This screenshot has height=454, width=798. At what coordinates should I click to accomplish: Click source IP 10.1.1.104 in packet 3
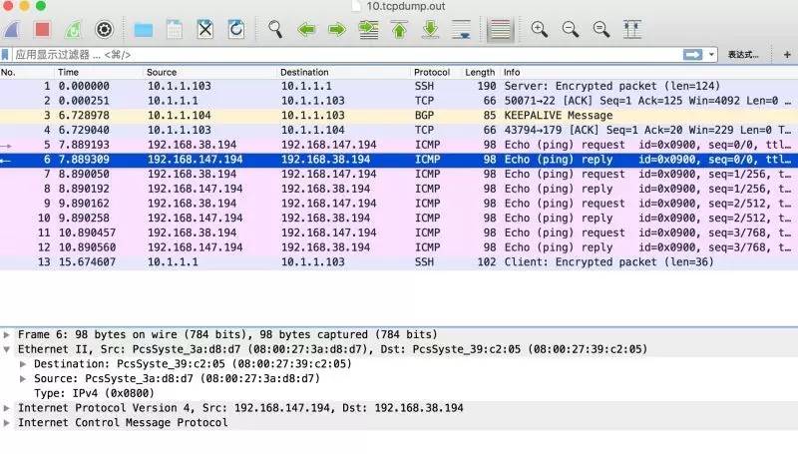tap(180, 116)
